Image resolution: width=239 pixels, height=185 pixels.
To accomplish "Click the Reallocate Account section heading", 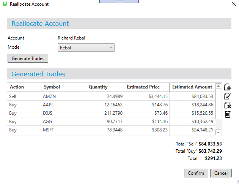I will 40,24.
